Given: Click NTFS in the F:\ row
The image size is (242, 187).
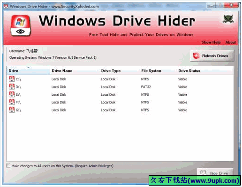Looking at the screenshot, I should [x=145, y=102].
